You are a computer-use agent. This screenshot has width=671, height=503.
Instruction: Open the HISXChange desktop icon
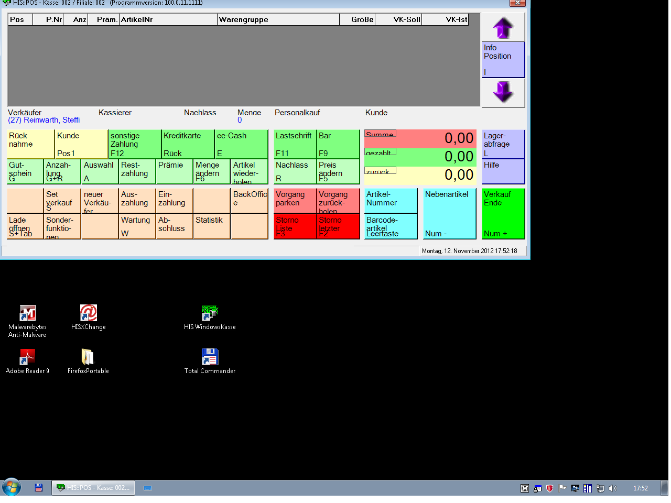click(89, 318)
